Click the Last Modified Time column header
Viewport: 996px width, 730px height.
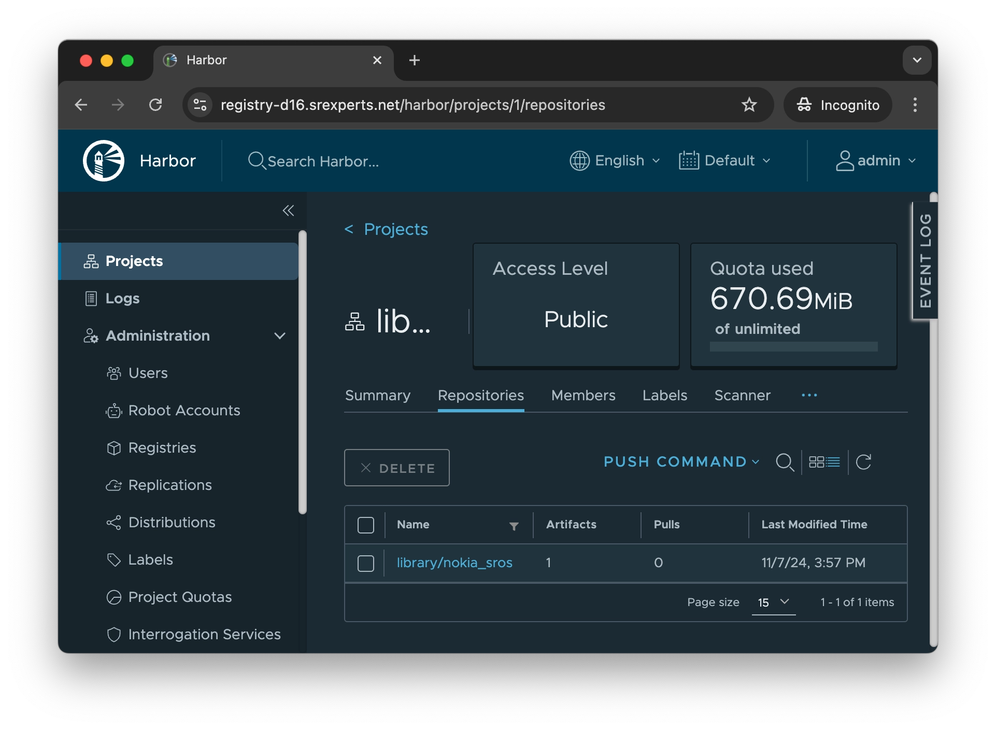pyautogui.click(x=814, y=525)
